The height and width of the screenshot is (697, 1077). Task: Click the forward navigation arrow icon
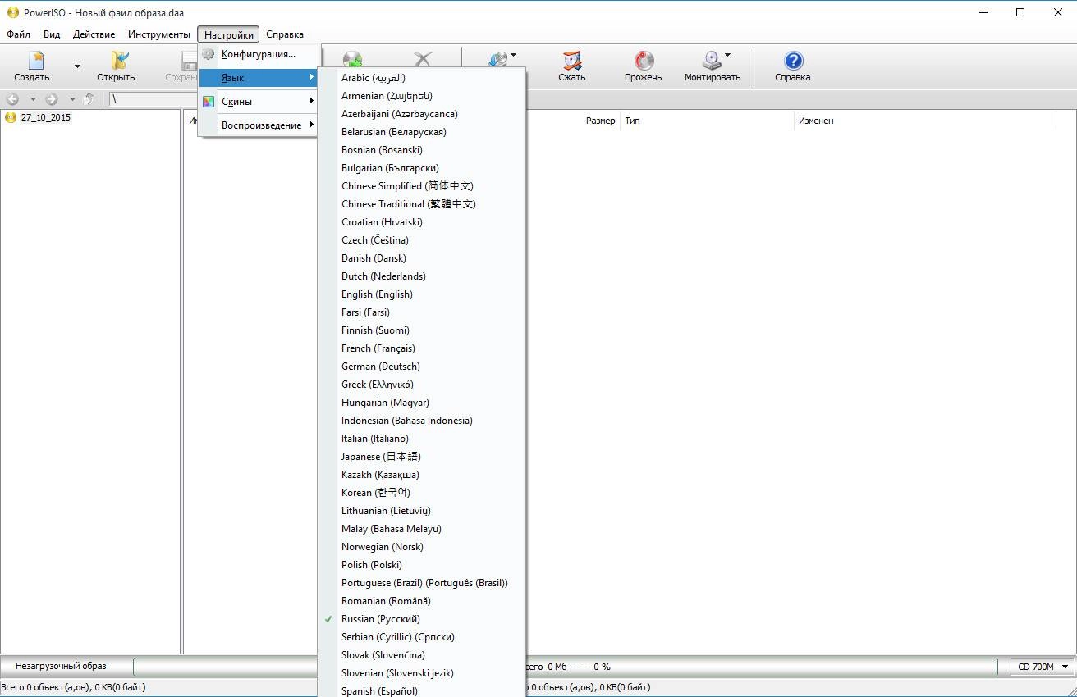52,99
